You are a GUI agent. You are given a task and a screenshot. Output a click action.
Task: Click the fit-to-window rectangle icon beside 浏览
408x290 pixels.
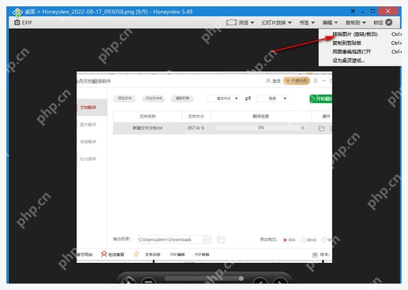(x=231, y=22)
